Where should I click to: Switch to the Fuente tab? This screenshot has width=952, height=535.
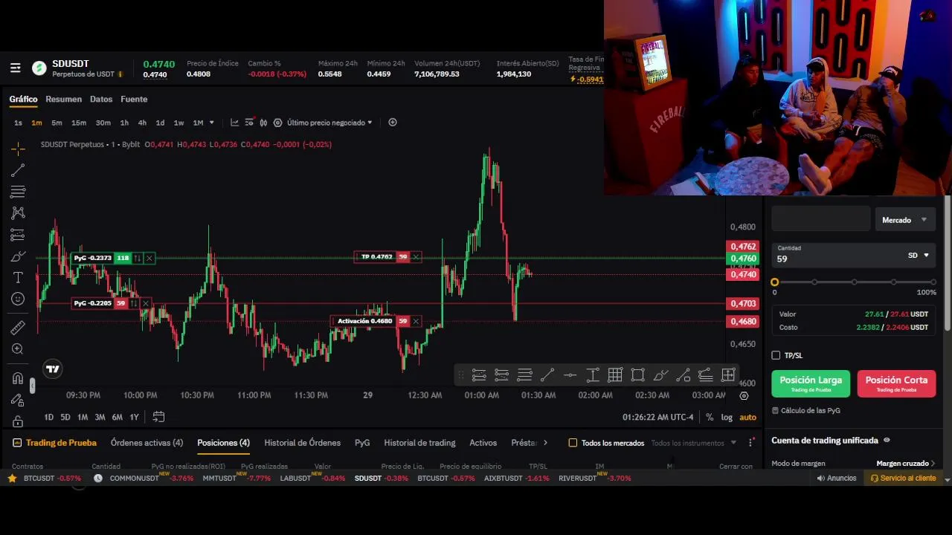[x=134, y=100]
